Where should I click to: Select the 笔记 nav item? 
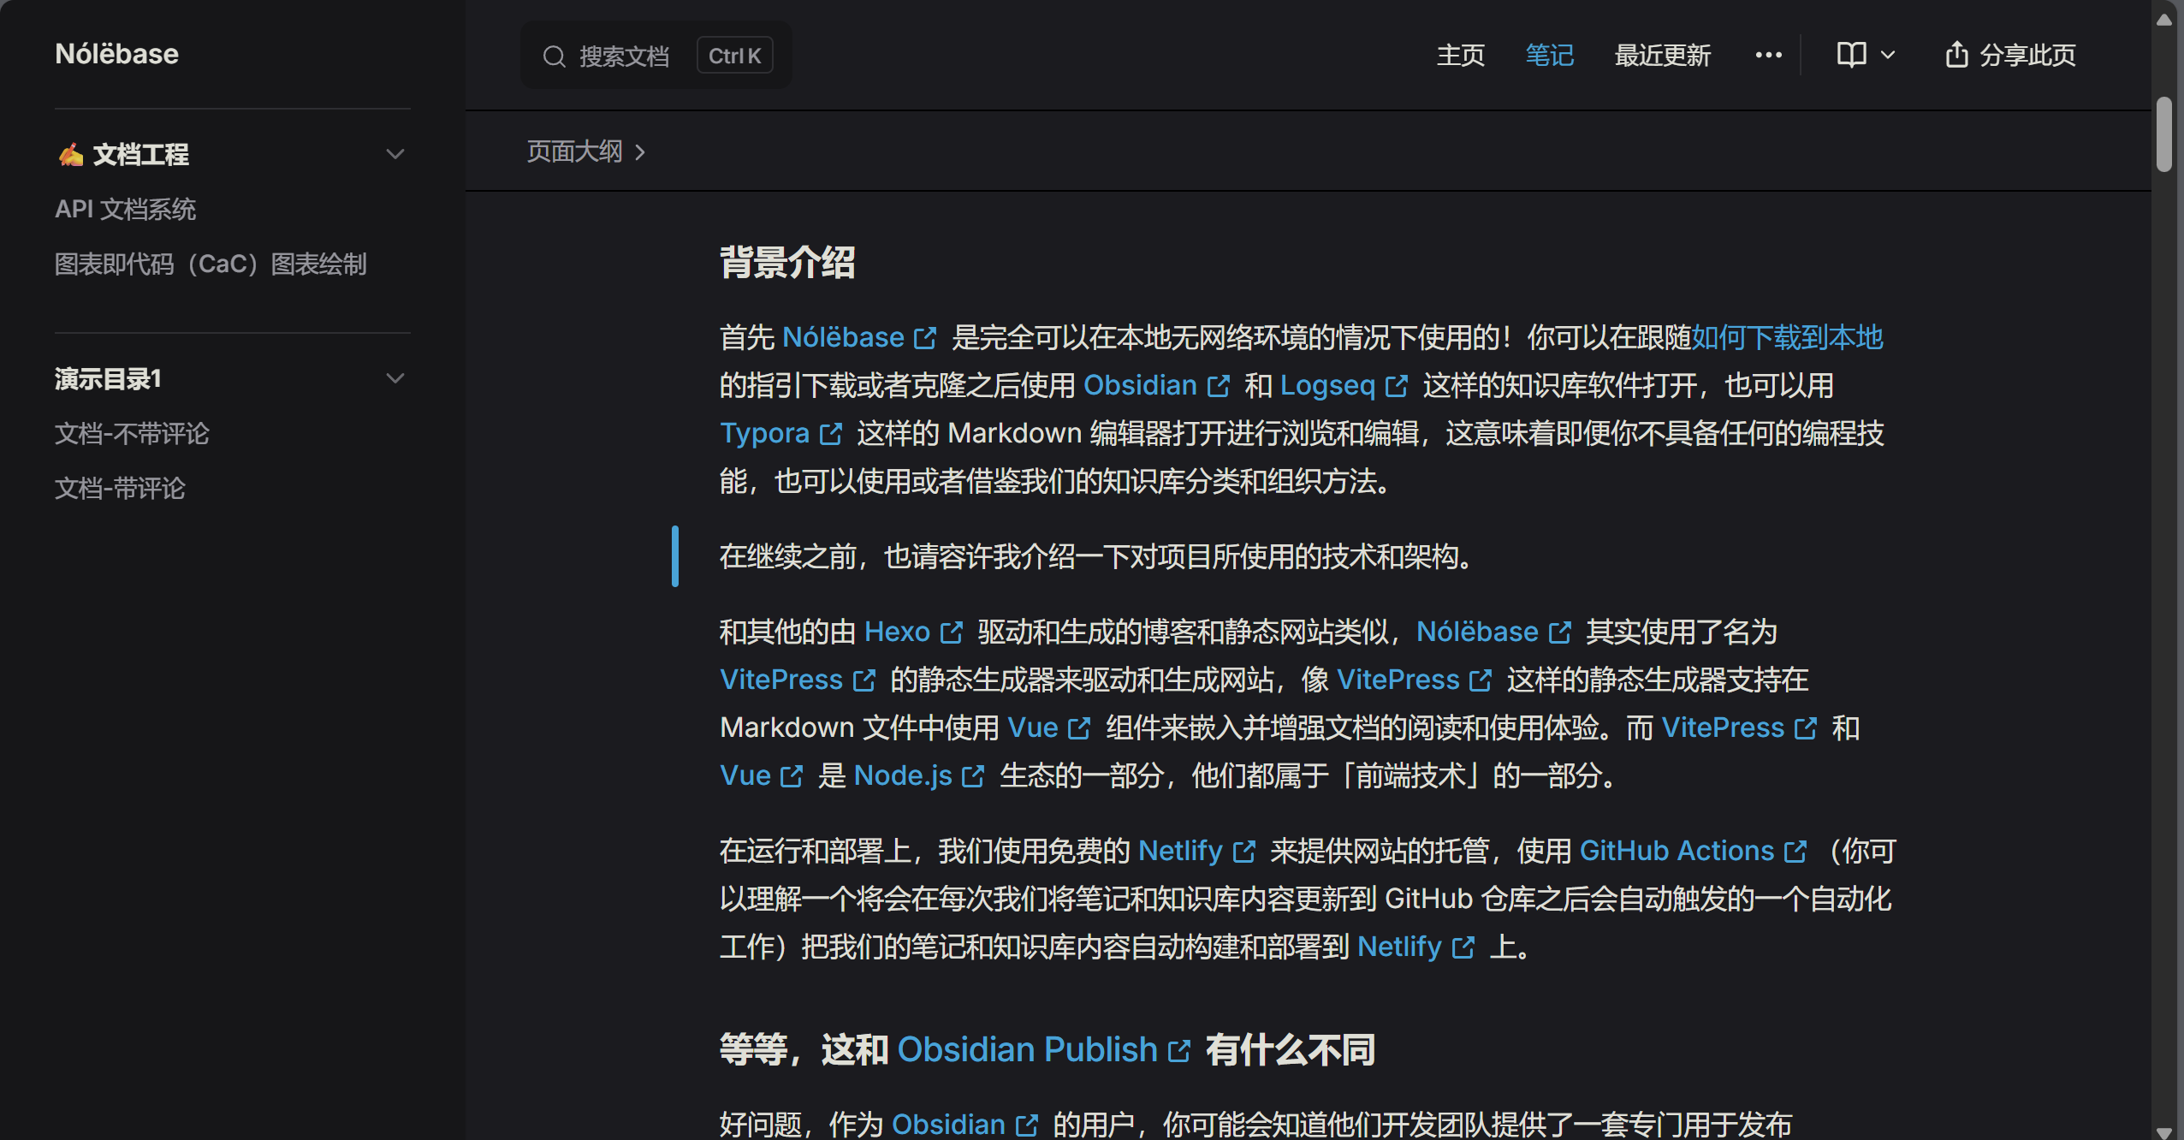pyautogui.click(x=1550, y=56)
